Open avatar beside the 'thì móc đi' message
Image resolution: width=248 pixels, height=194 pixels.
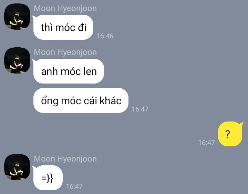click(x=17, y=17)
